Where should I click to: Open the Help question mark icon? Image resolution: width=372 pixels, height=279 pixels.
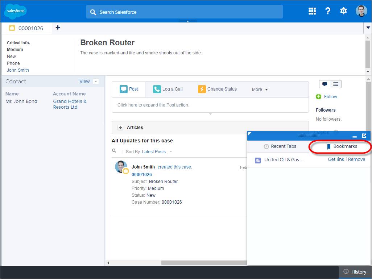coord(328,11)
